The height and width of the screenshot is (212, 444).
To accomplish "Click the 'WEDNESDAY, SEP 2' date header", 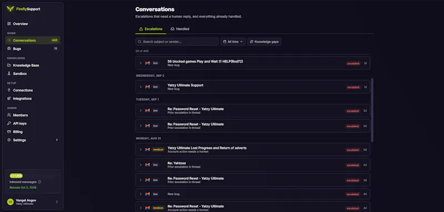I will pos(150,76).
